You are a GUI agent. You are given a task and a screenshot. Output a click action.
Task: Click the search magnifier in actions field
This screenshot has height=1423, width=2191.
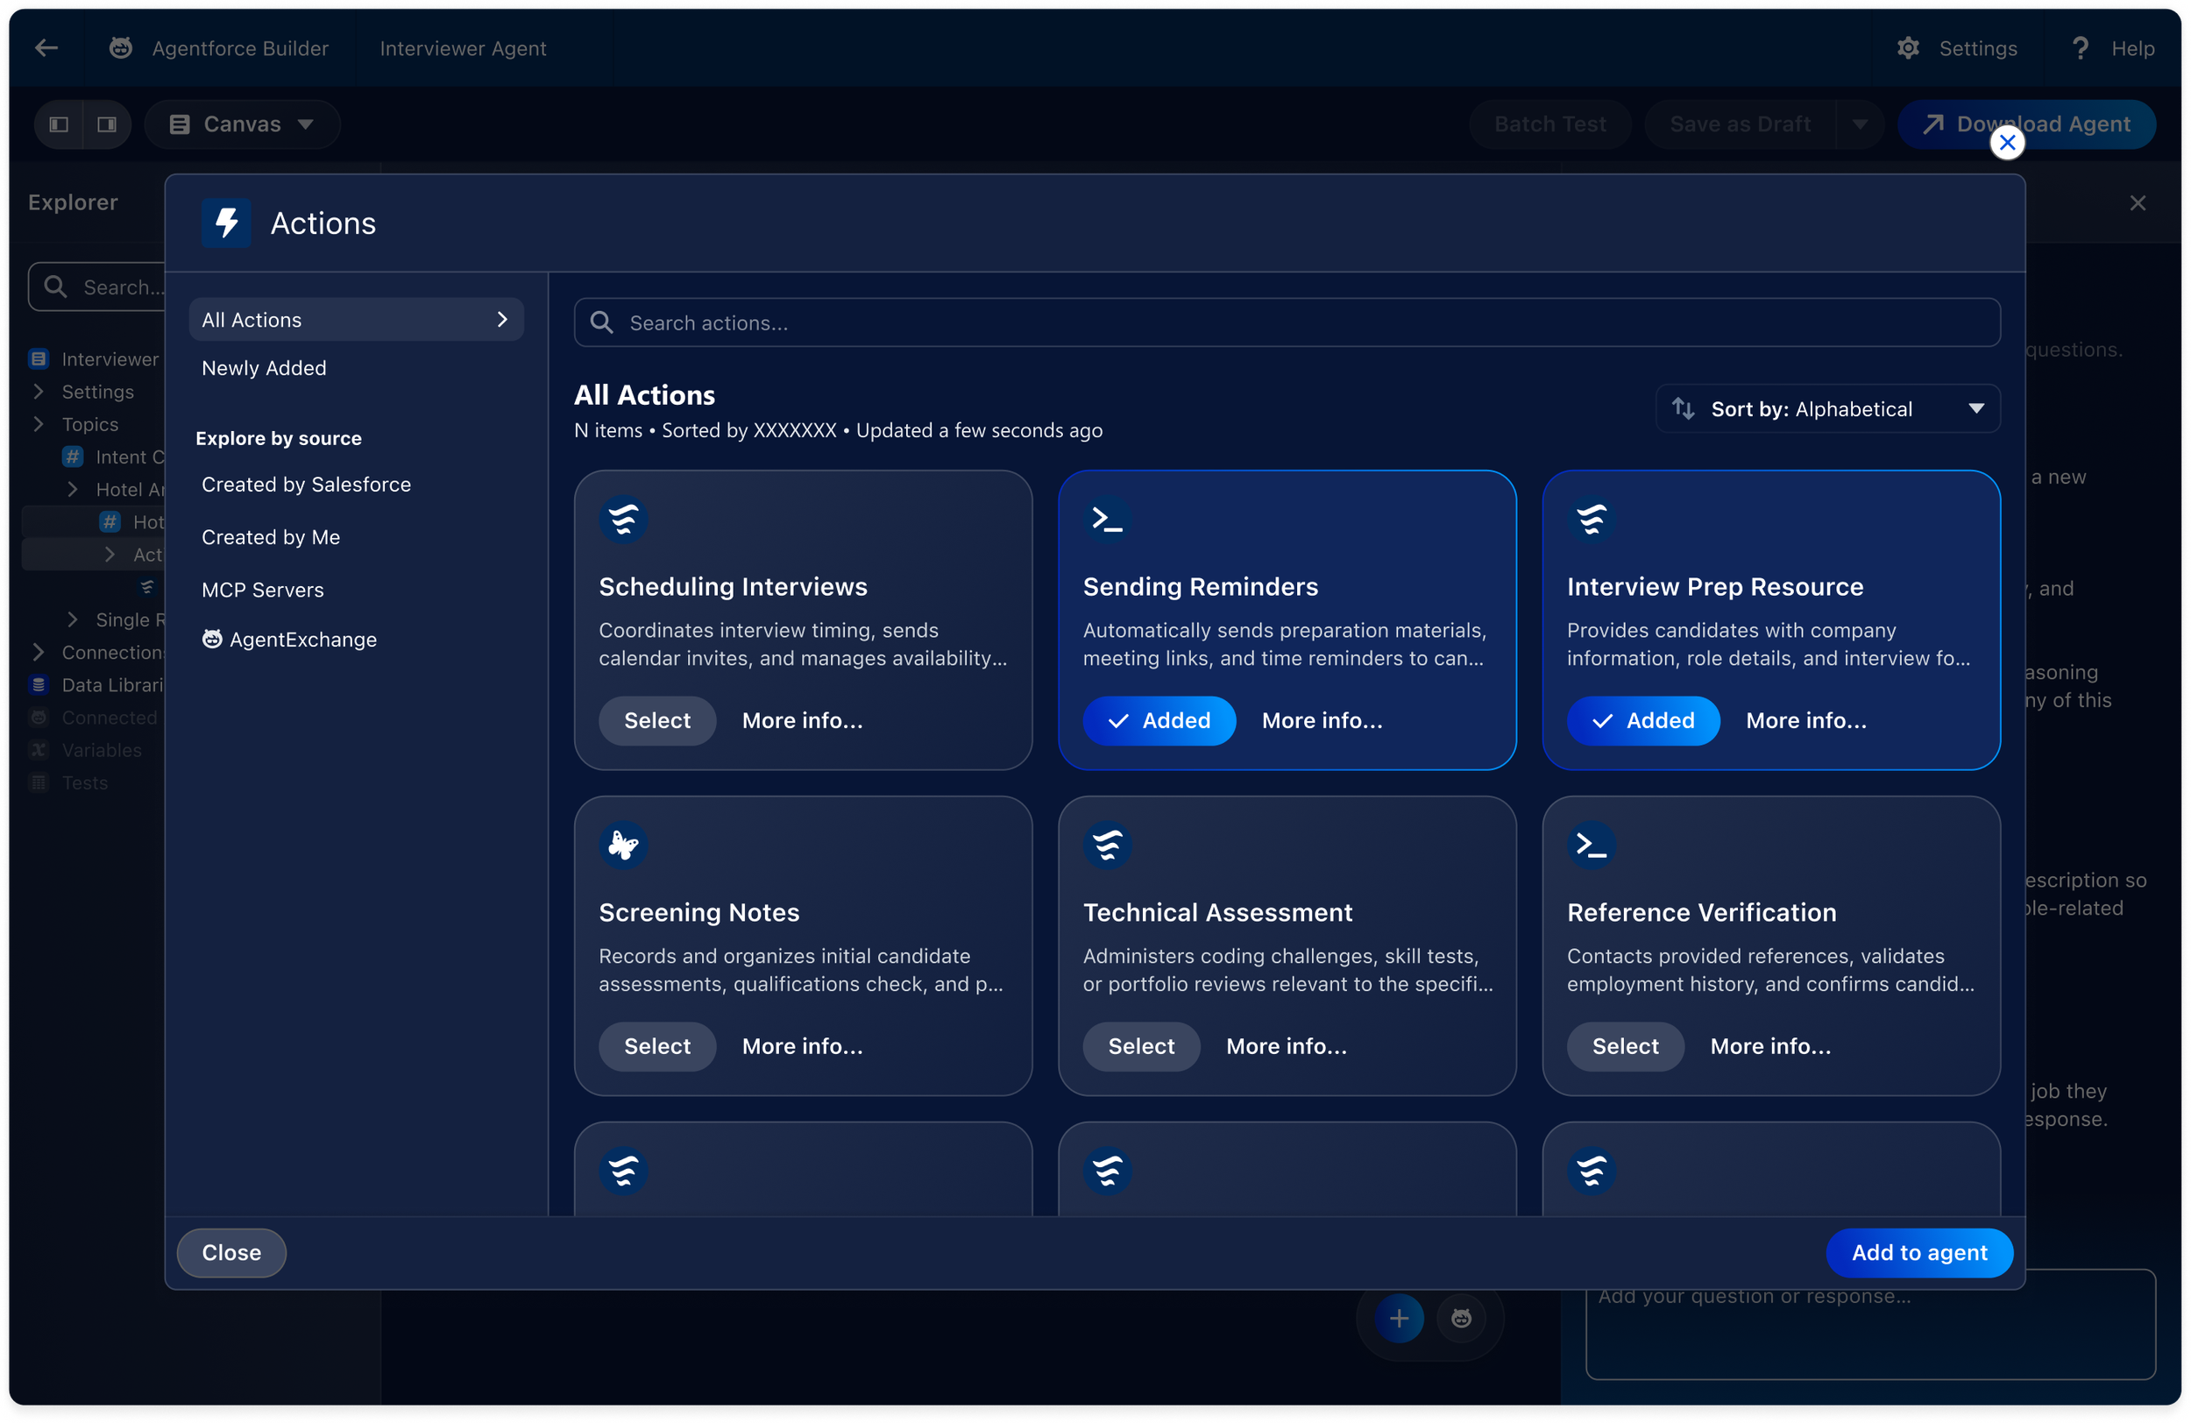click(x=601, y=322)
